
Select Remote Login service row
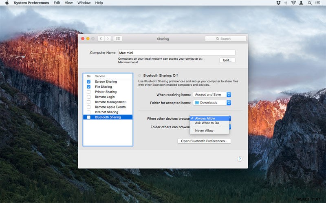[x=108, y=97]
